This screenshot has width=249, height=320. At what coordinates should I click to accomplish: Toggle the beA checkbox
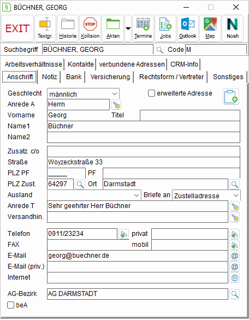(10, 305)
